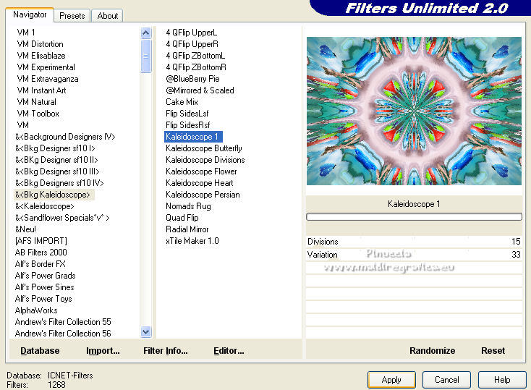The image size is (531, 390).
Task: Select the Navigator tab
Action: click(30, 14)
